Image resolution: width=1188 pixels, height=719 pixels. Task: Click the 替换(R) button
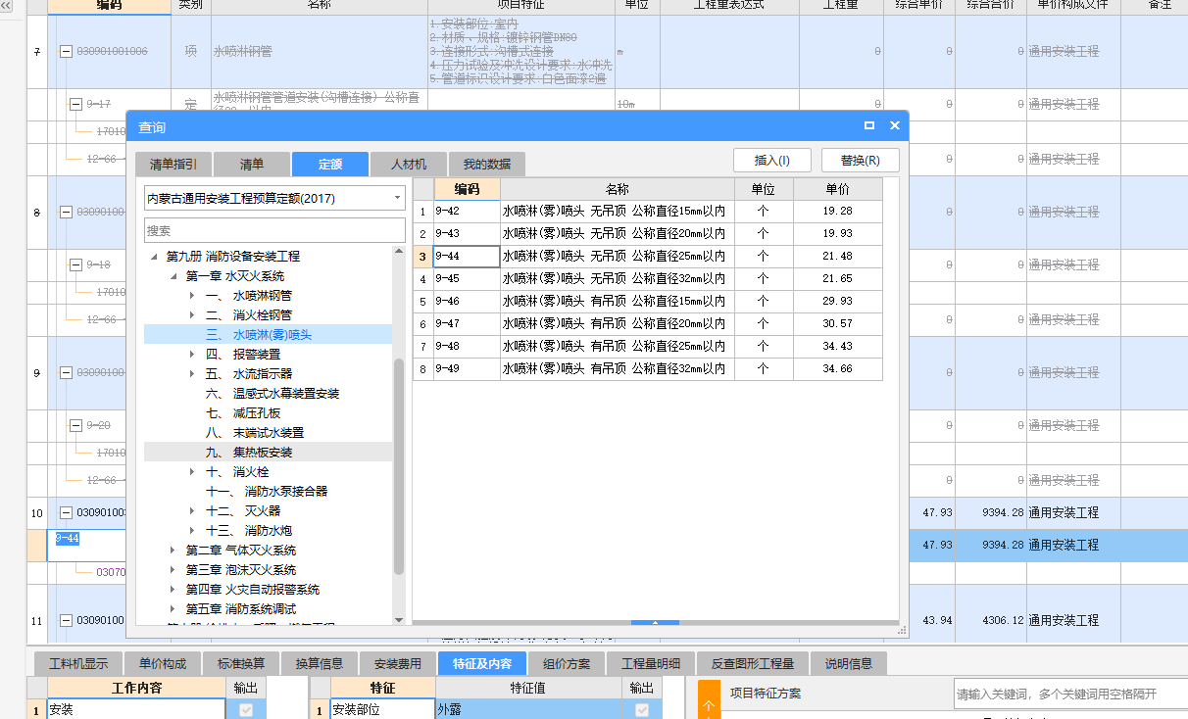[x=860, y=161]
